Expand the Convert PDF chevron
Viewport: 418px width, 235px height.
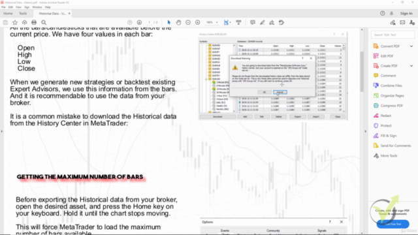coord(411,46)
